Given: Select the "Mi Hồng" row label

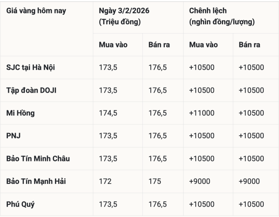Looking at the screenshot, I should point(20,113).
